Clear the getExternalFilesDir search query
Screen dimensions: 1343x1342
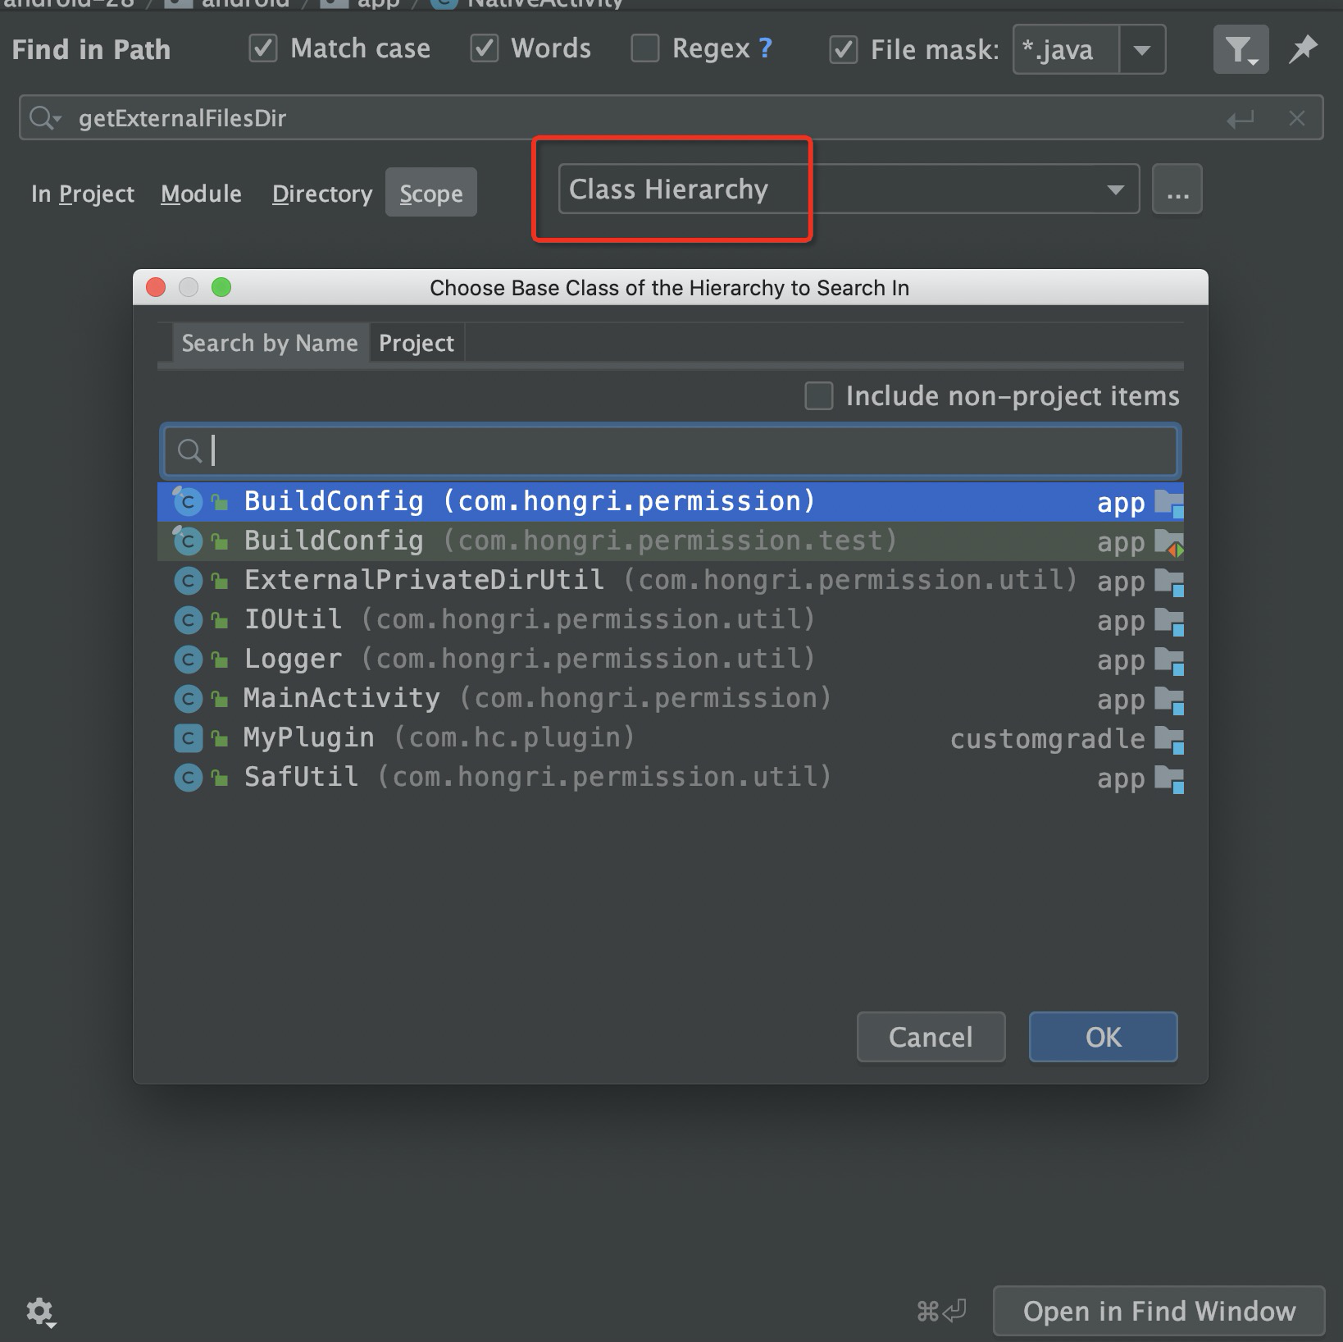1297,117
